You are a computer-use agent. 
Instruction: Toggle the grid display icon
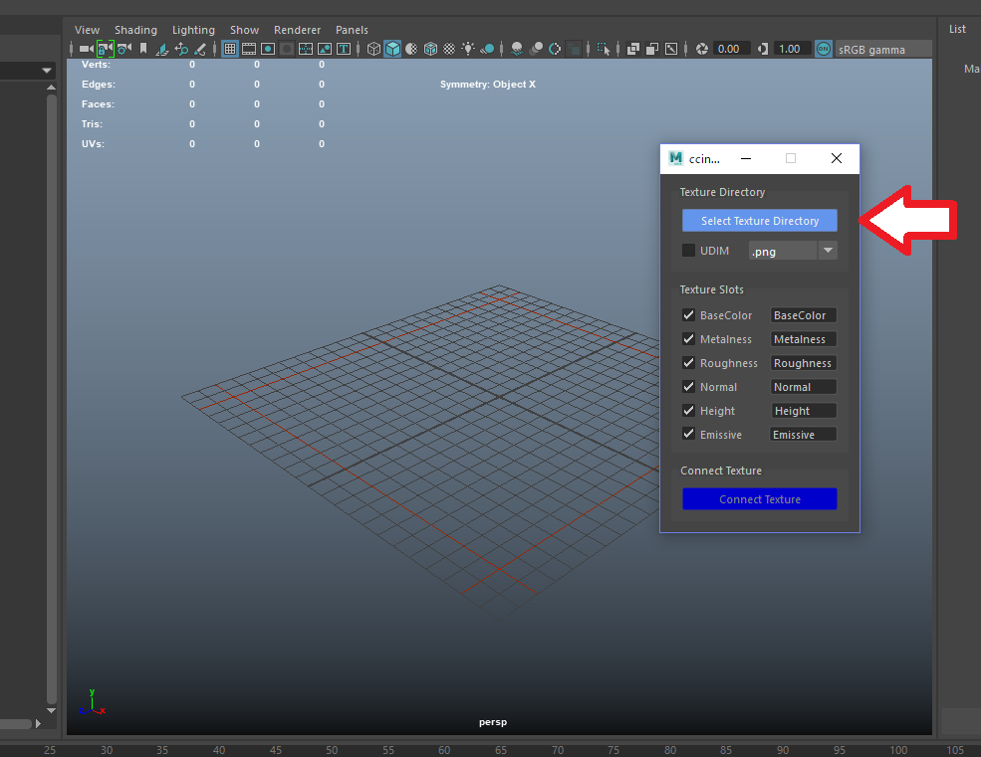(230, 49)
